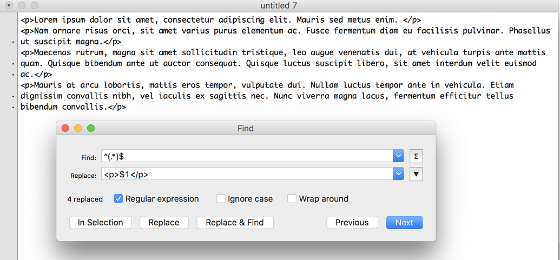Click inside the Find text field

(x=247, y=156)
